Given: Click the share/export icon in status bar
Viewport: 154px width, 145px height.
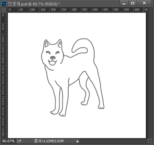Looking at the screenshot, I should (19, 141).
